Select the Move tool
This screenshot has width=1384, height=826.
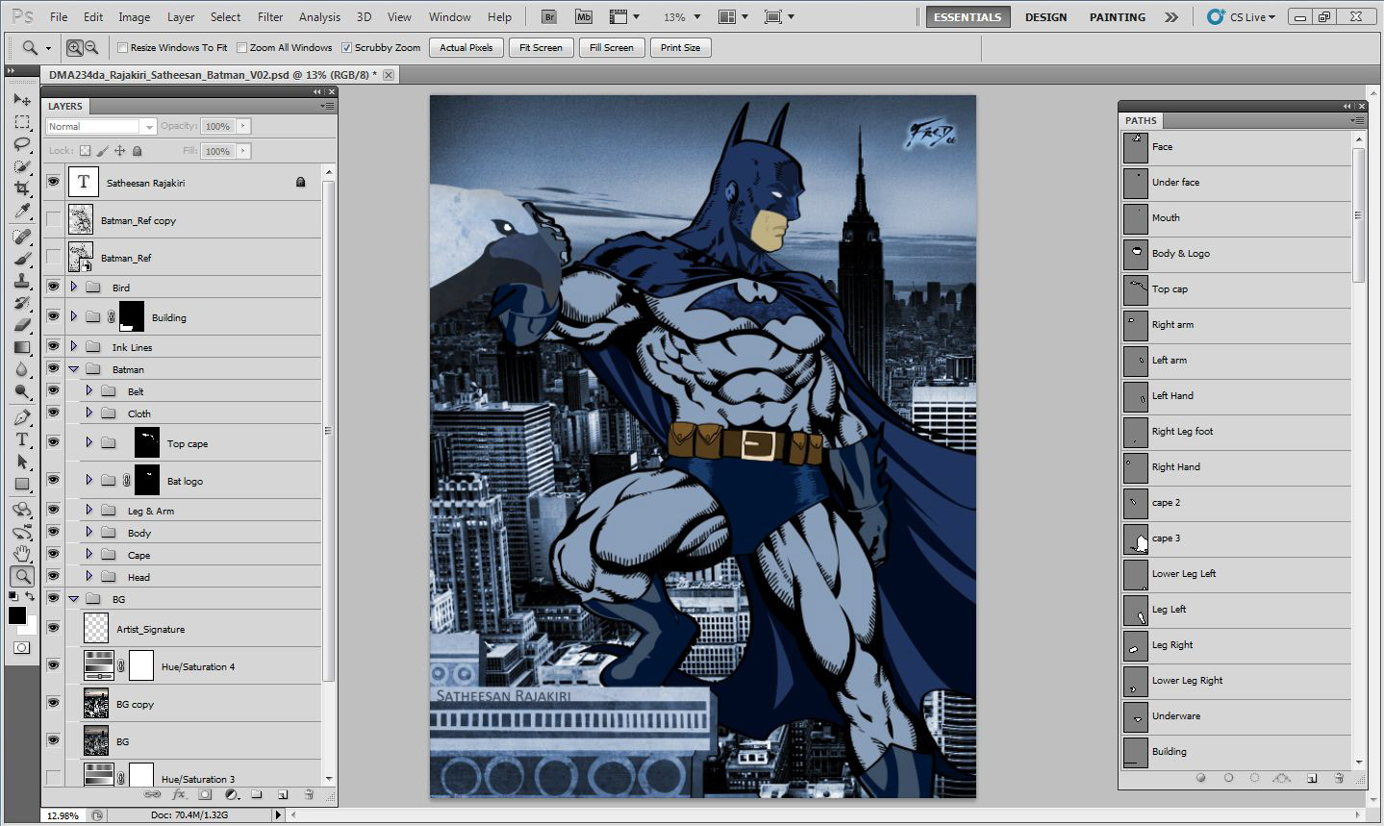22,99
